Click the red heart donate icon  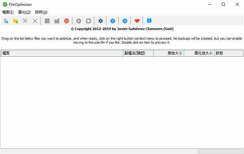coord(137,21)
